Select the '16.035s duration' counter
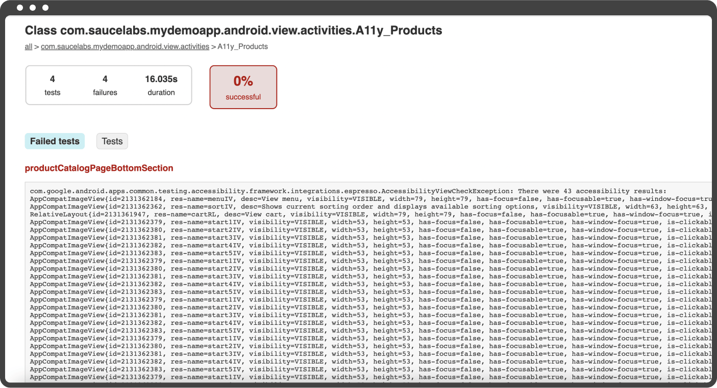Image resolution: width=717 pixels, height=388 pixels. coord(161,85)
